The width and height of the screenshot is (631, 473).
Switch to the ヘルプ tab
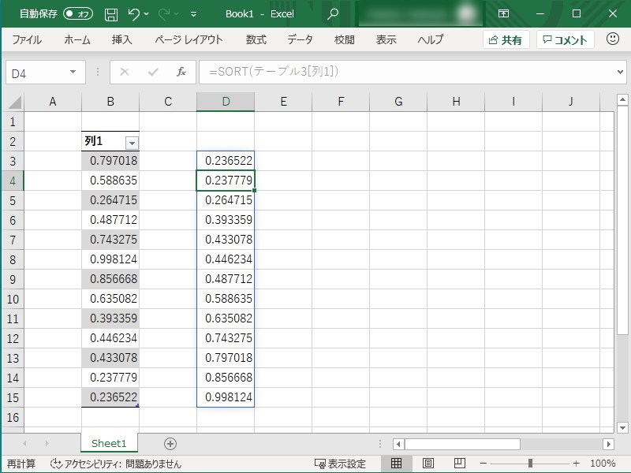point(430,40)
